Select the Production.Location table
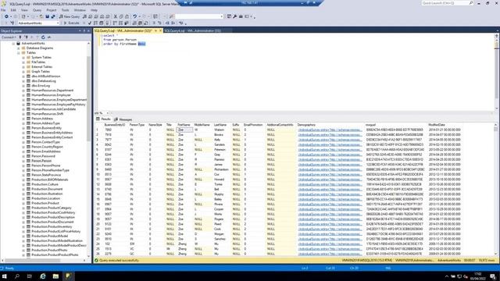Image resolution: width=500 pixels, height=281 pixels. (45, 198)
